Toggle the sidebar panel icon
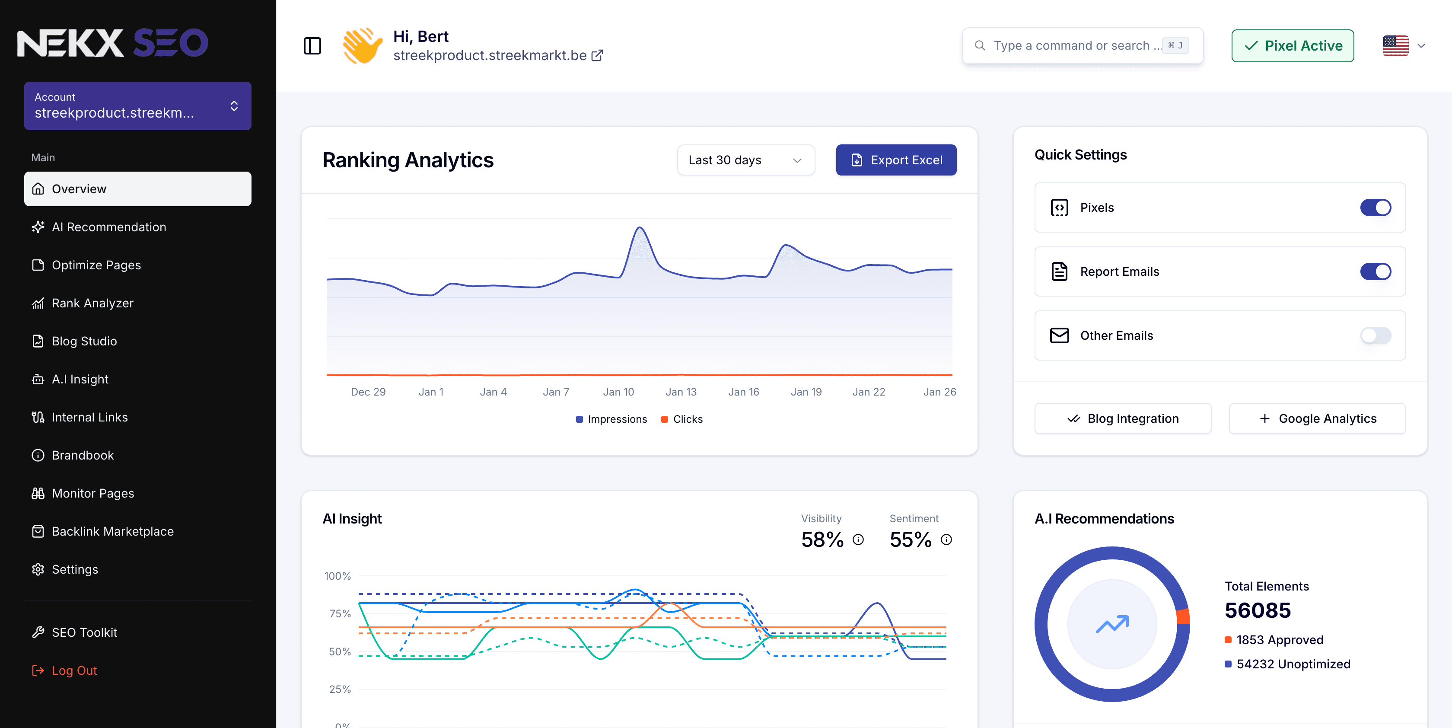The image size is (1452, 728). pos(312,46)
